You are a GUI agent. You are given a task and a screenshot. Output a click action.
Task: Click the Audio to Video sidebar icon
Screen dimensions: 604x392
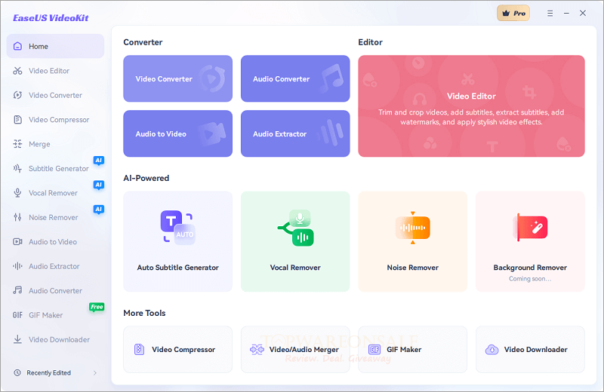17,241
